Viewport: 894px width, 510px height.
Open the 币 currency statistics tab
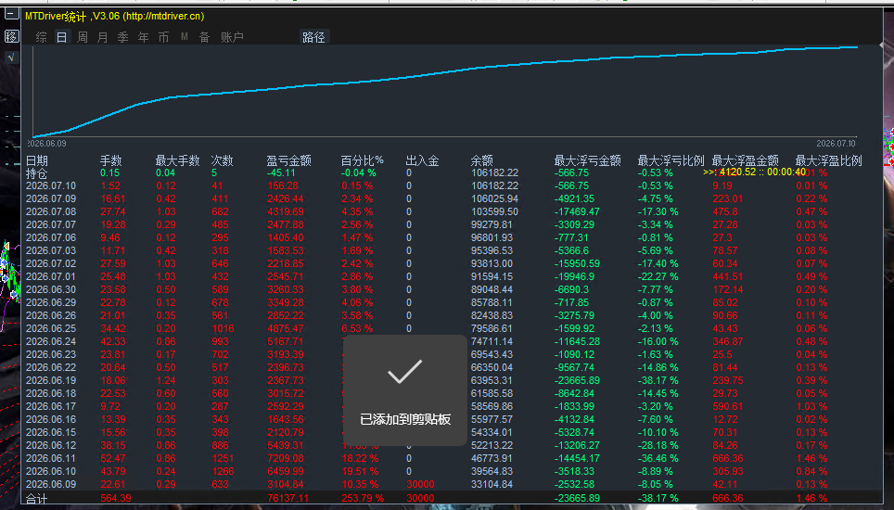tap(163, 37)
